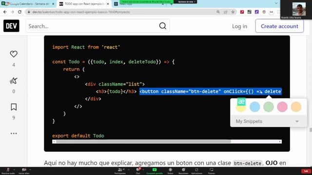Screen dimensions: 312x175
Task: Click the btn-delete inline code text
Action: pos(247,163)
